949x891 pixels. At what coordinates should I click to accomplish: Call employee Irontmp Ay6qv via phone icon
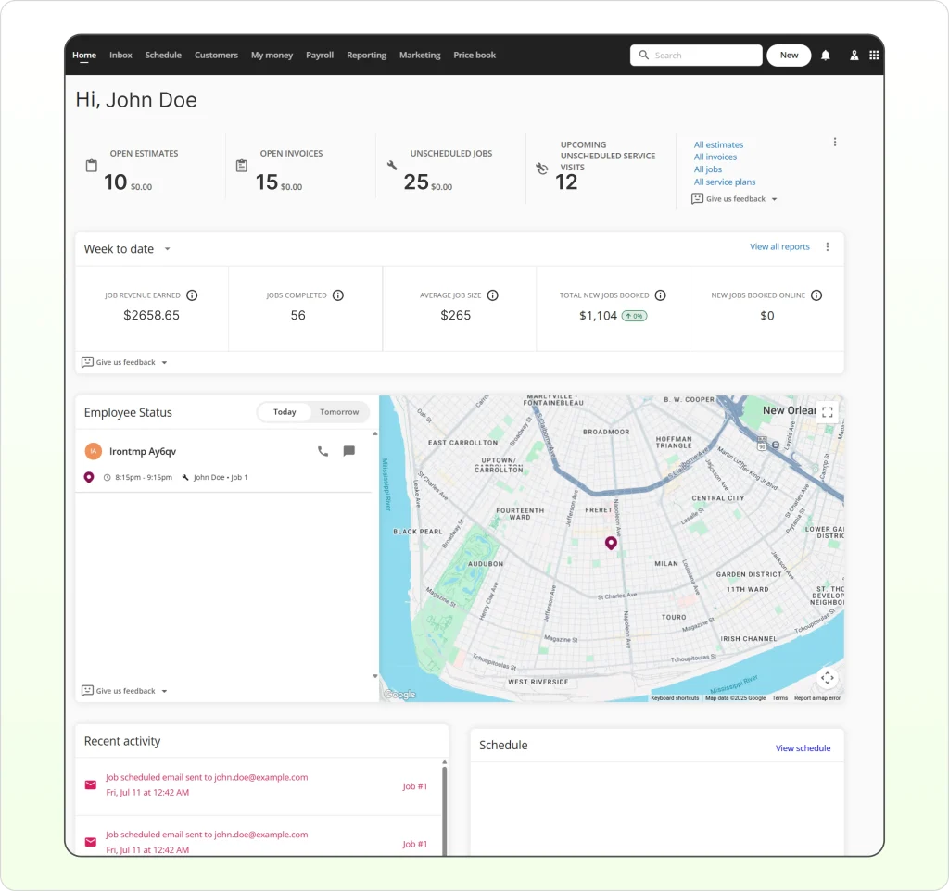pyautogui.click(x=323, y=451)
